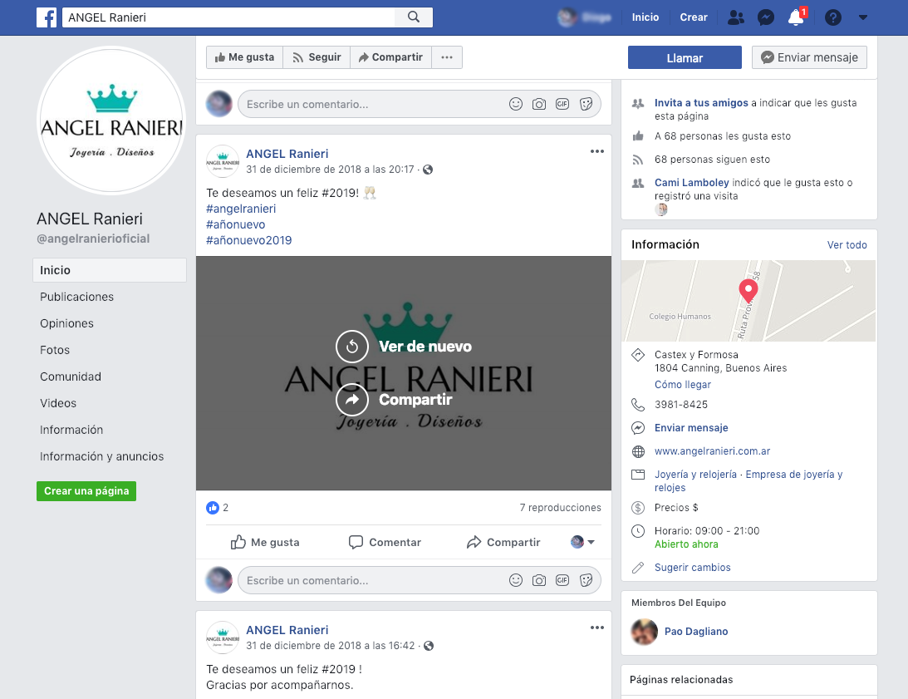Open the comment-as identity selector dropdown
This screenshot has height=699, width=908.
click(582, 542)
